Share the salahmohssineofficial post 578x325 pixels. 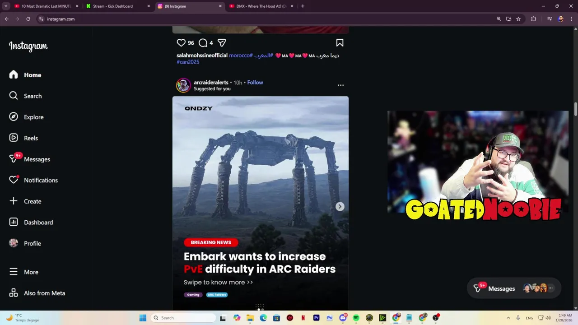pos(222,43)
